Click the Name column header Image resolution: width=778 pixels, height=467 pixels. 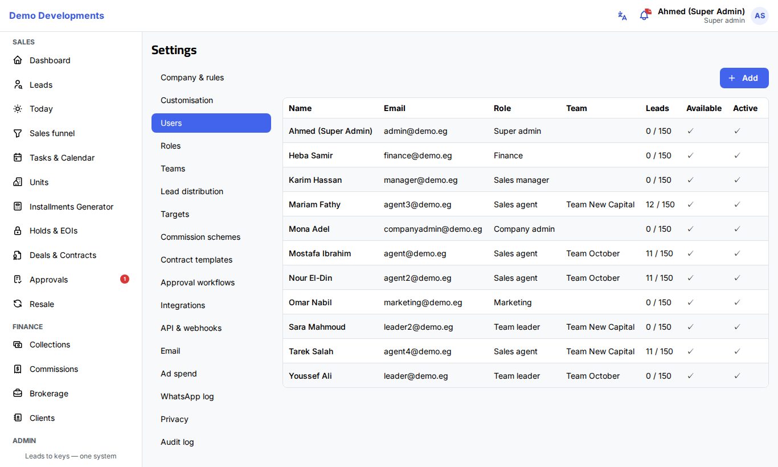click(300, 108)
